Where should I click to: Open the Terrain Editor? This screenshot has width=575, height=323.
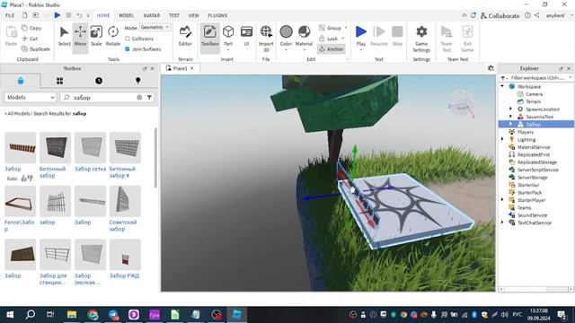tap(185, 36)
